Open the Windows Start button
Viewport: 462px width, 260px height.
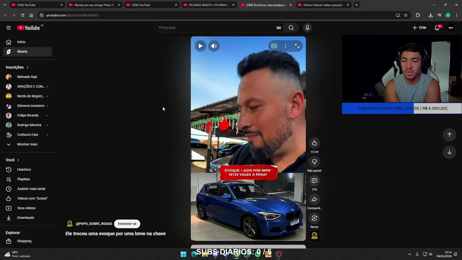[183, 254]
